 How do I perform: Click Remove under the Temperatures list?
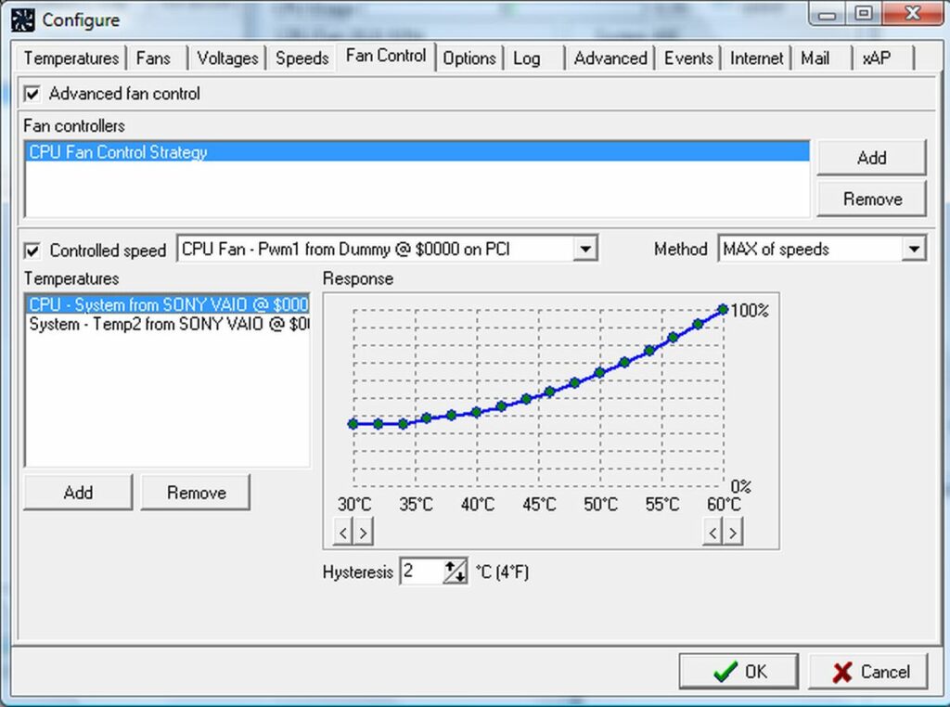[x=196, y=492]
